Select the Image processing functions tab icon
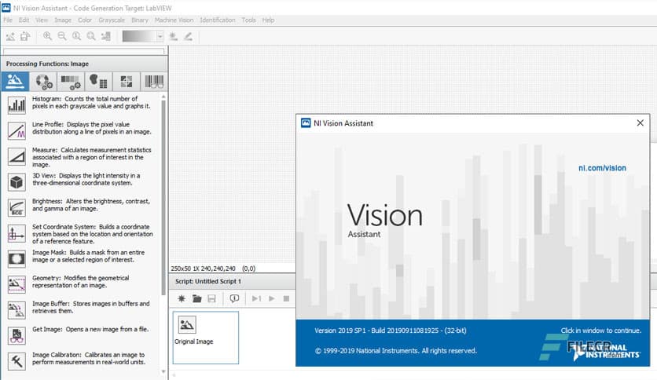 (x=15, y=81)
